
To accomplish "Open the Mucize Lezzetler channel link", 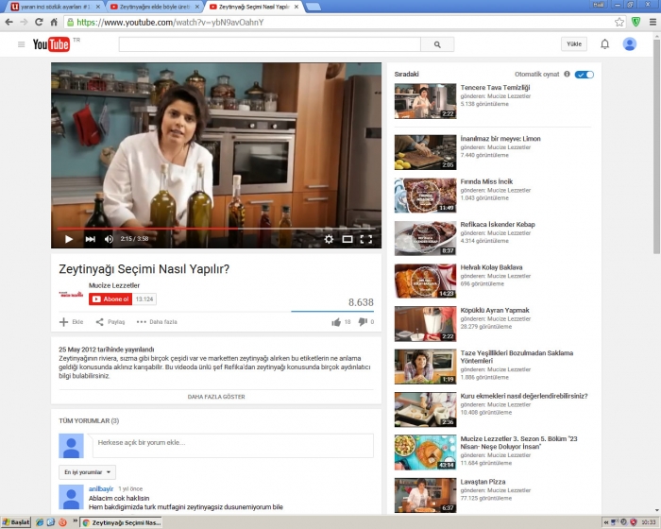I will (114, 285).
